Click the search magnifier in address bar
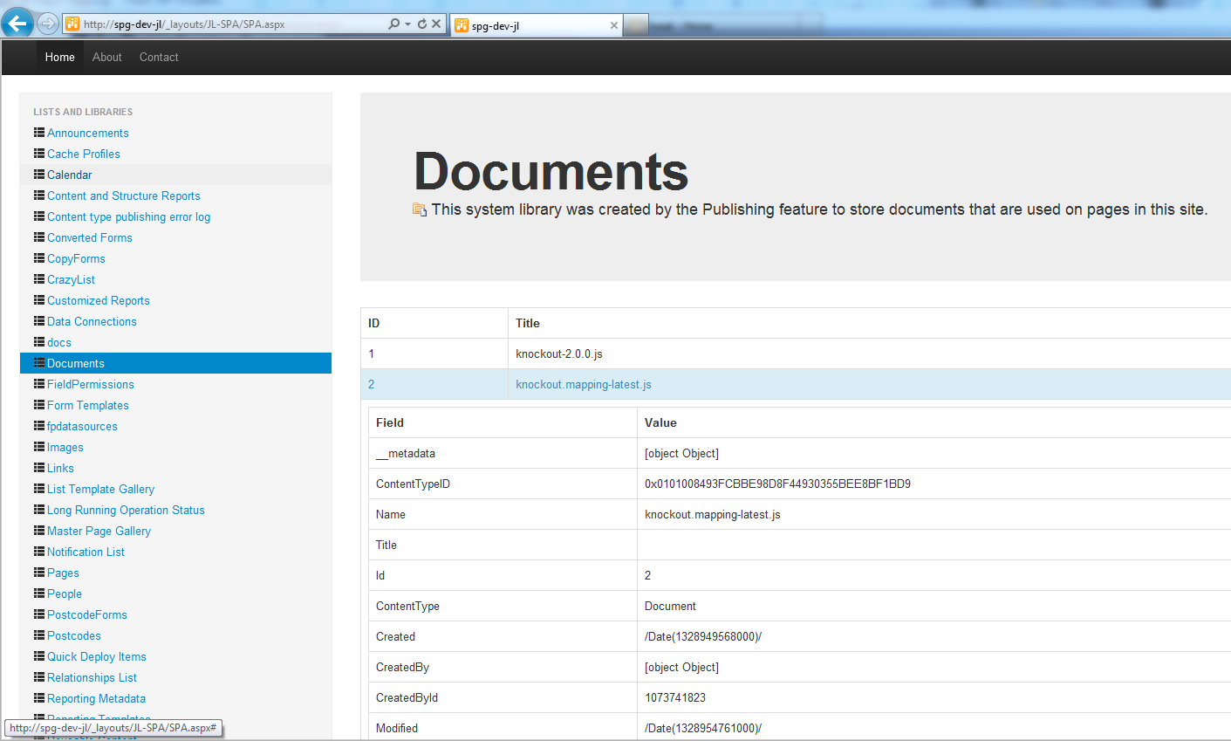Screen dimensions: 1231x741 click(x=393, y=24)
